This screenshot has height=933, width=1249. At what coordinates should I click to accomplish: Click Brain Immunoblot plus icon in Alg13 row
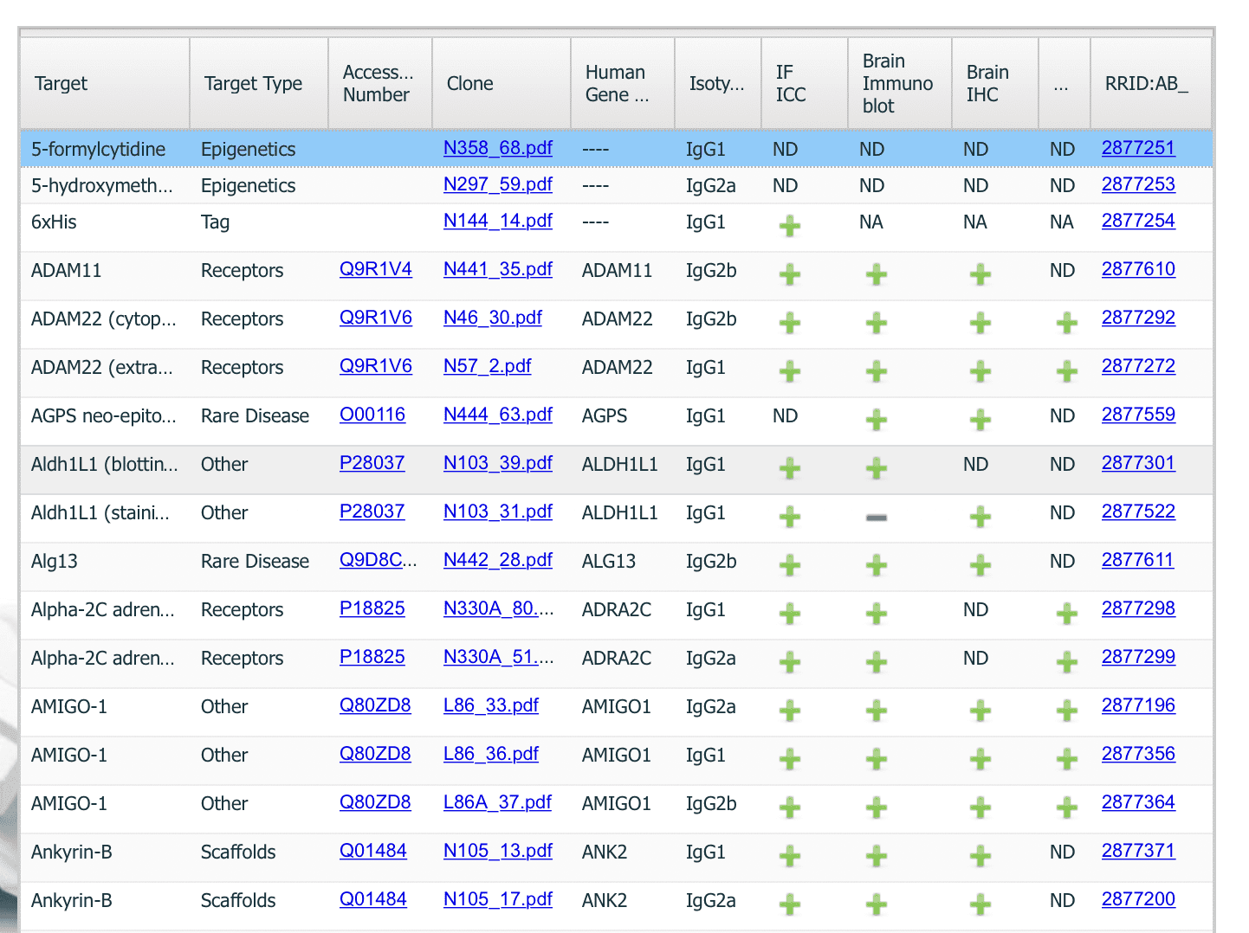pyautogui.click(x=876, y=566)
